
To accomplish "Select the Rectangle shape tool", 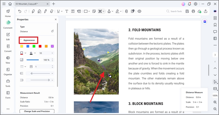I will coord(86,11).
